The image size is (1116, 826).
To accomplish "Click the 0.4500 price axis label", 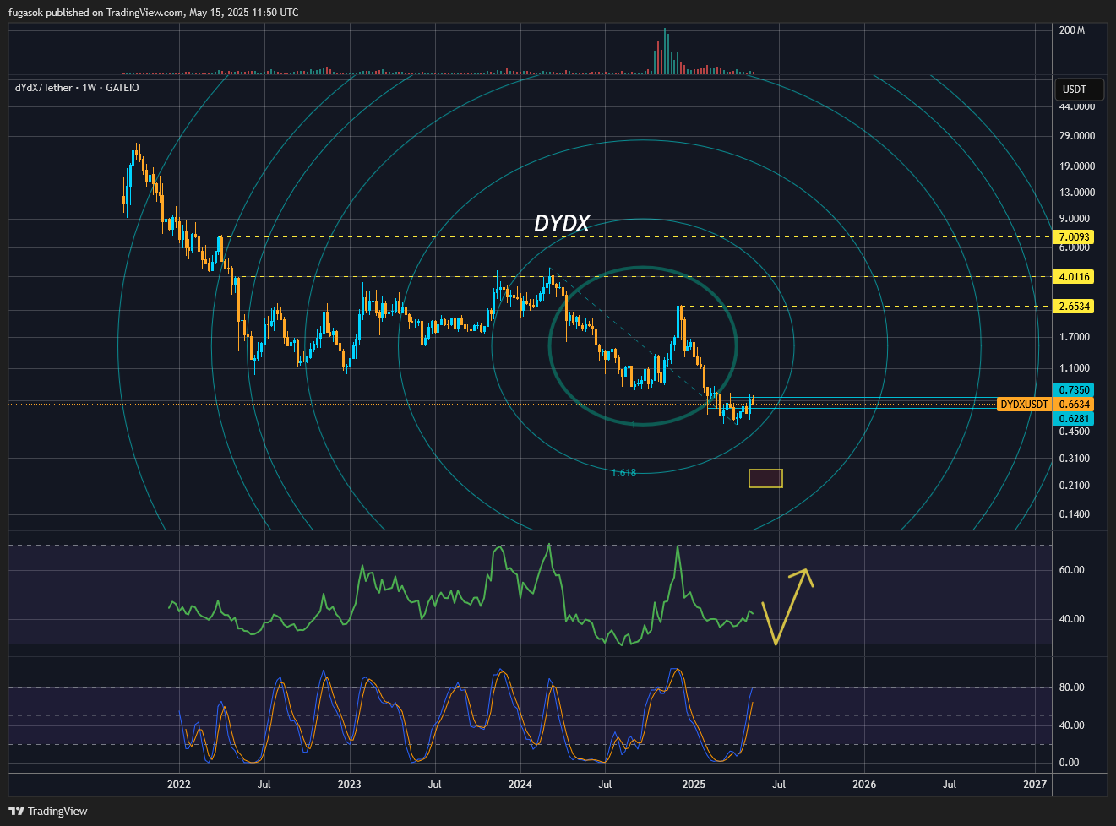I will (x=1075, y=432).
